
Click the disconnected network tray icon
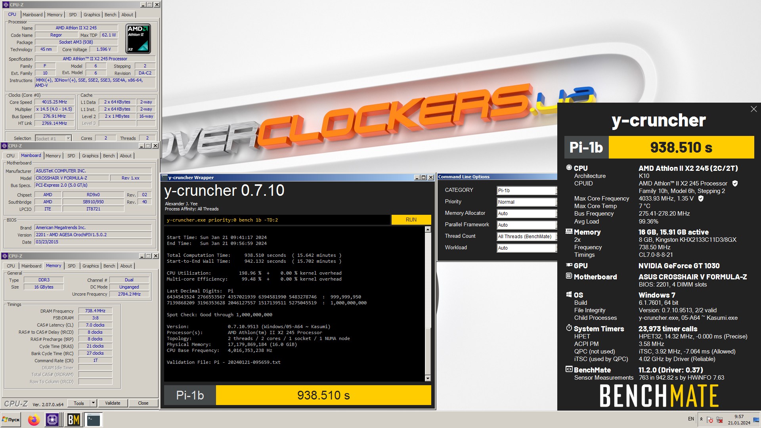coord(719,420)
